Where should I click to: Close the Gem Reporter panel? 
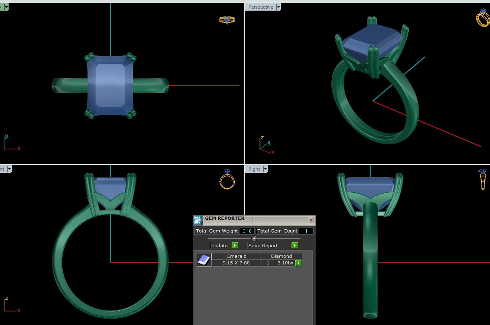pyautogui.click(x=311, y=220)
